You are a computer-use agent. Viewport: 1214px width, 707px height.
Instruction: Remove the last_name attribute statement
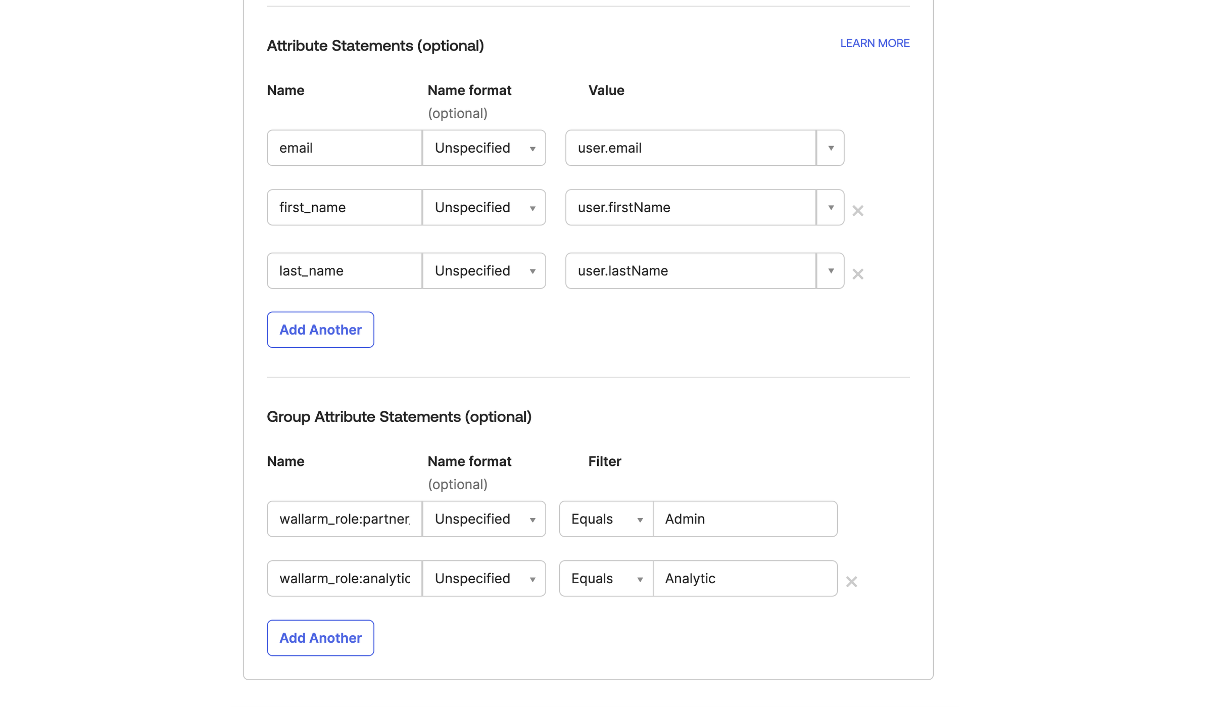tap(857, 273)
